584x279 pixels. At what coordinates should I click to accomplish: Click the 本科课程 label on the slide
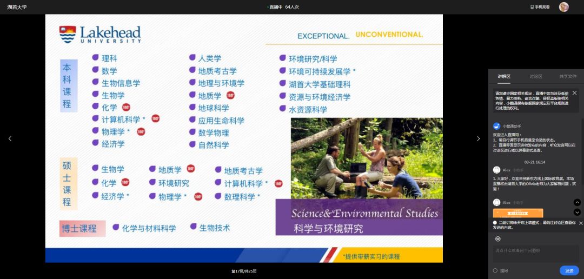pyautogui.click(x=69, y=85)
